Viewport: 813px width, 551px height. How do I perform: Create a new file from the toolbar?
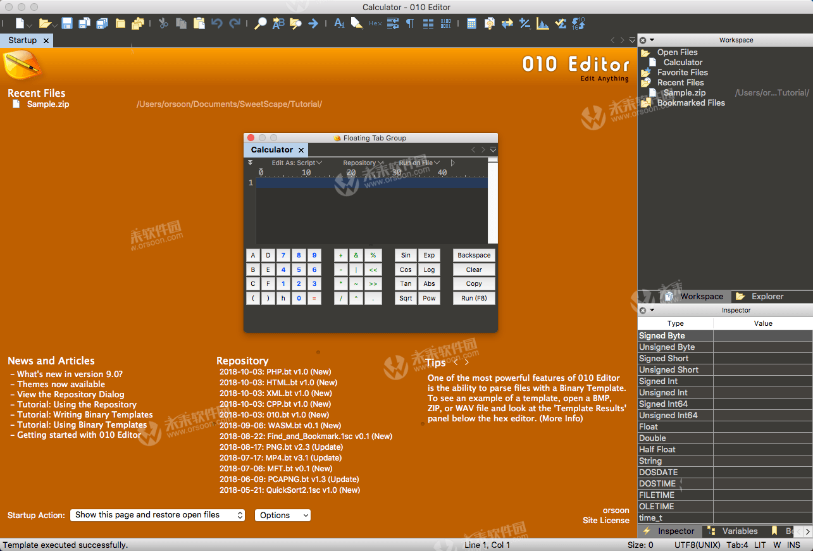coord(20,23)
